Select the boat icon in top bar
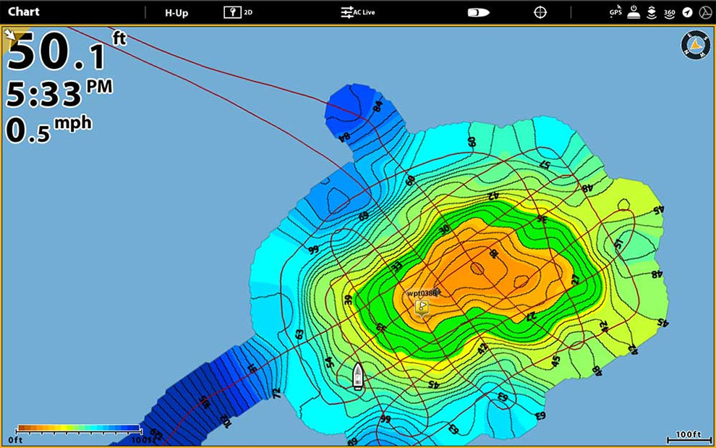Screen dimensions: 716x448 point(478,12)
